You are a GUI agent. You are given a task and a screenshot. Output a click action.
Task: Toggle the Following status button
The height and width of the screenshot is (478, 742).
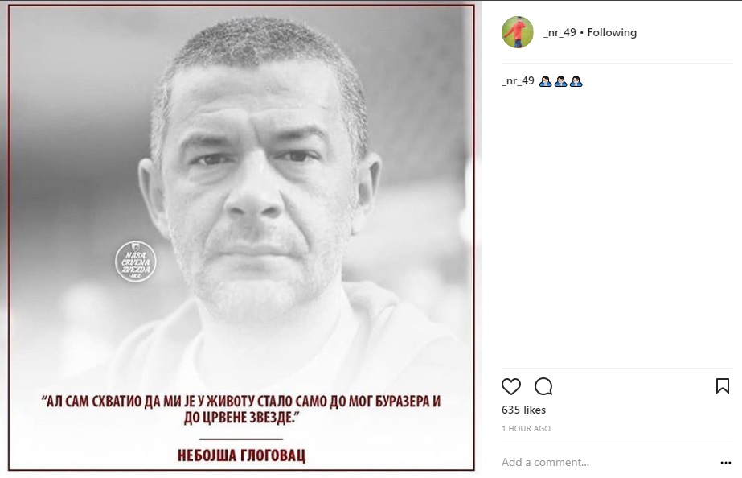pyautogui.click(x=612, y=33)
